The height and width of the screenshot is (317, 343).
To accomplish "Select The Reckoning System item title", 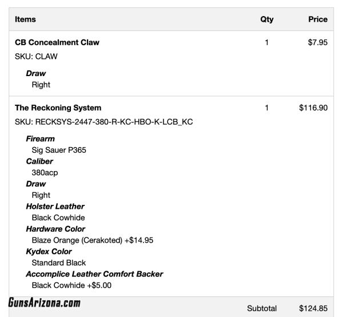I will pyautogui.click(x=58, y=108).
